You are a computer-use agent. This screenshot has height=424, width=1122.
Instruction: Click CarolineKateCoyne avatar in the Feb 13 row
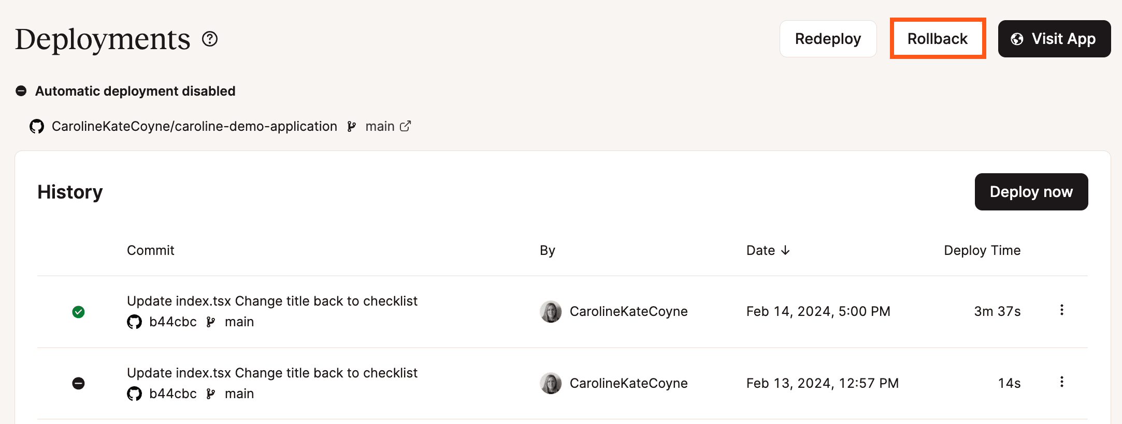(551, 384)
